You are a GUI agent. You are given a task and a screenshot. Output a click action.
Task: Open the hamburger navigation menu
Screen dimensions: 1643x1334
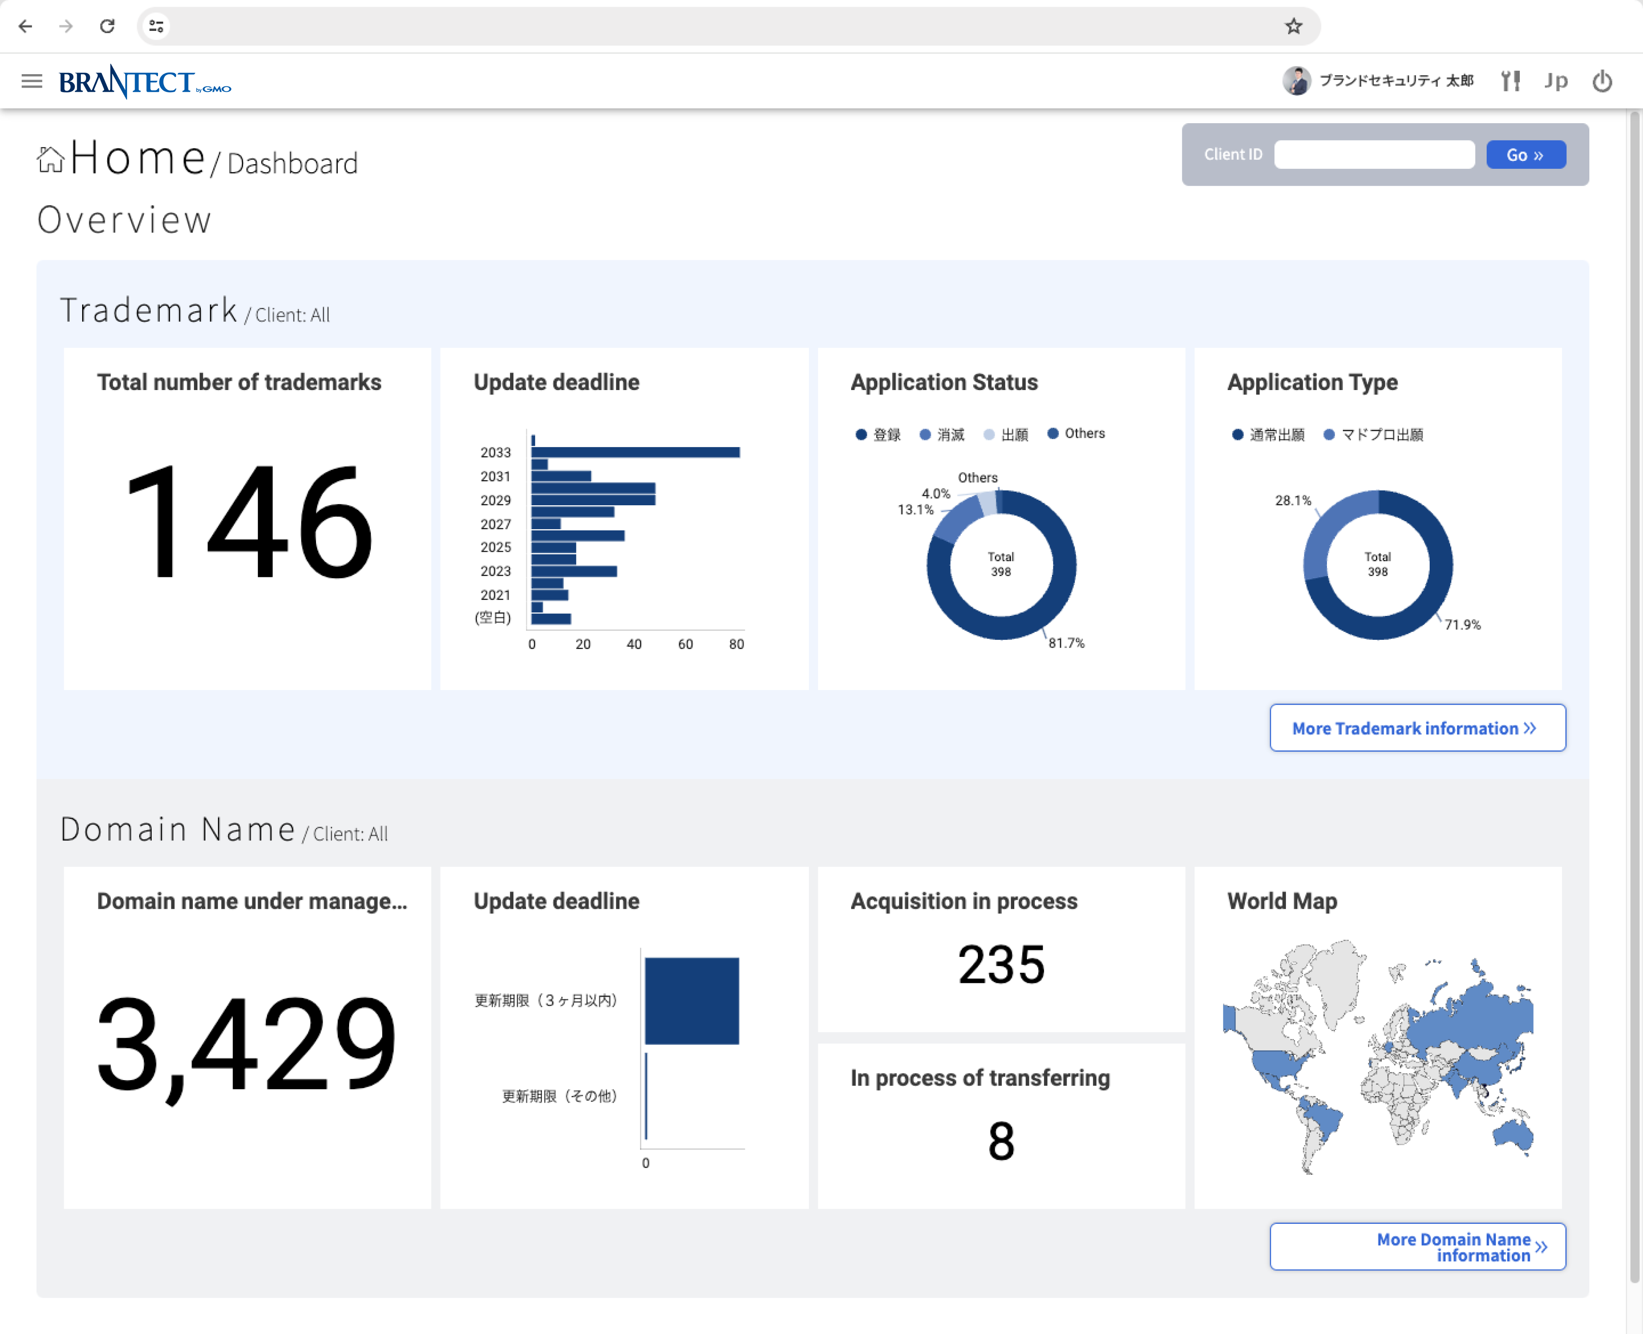click(31, 81)
